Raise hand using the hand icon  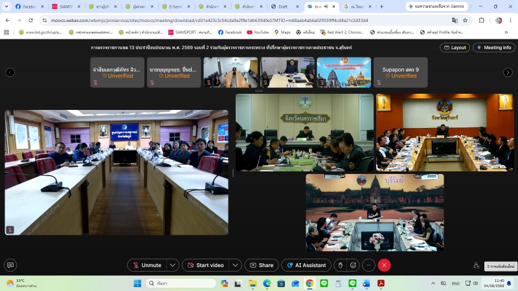pos(341,265)
